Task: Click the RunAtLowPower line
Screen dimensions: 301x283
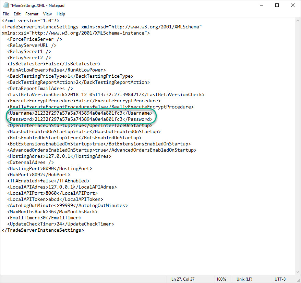Action: coord(57,70)
